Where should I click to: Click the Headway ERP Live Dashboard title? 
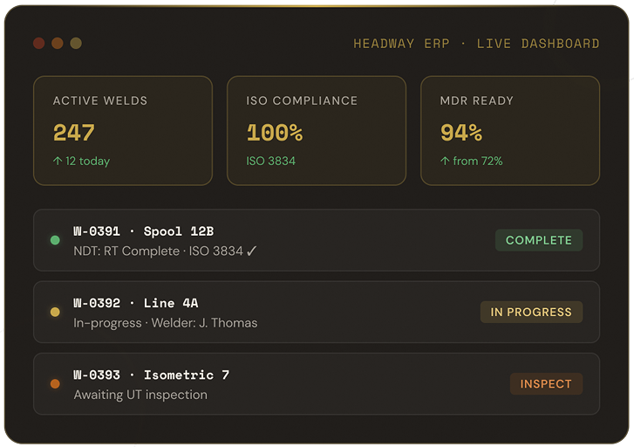coord(476,44)
